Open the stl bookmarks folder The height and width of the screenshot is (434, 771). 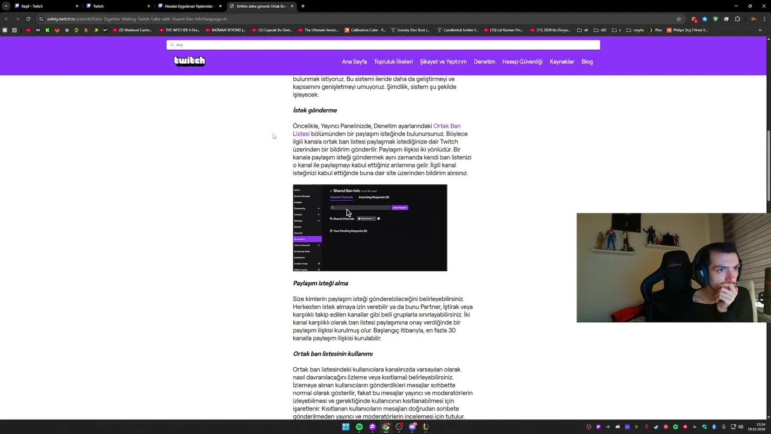[x=582, y=30]
